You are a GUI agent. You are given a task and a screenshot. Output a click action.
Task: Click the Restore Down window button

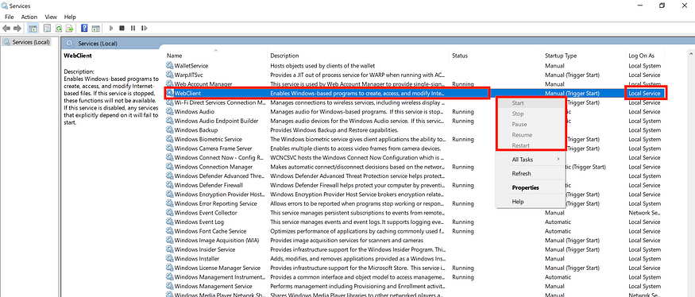(662, 6)
